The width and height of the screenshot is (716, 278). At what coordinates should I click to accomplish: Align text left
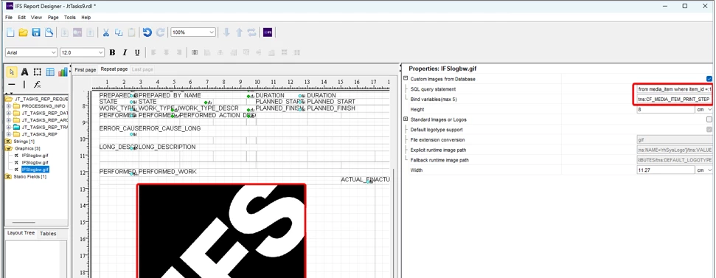coord(154,52)
